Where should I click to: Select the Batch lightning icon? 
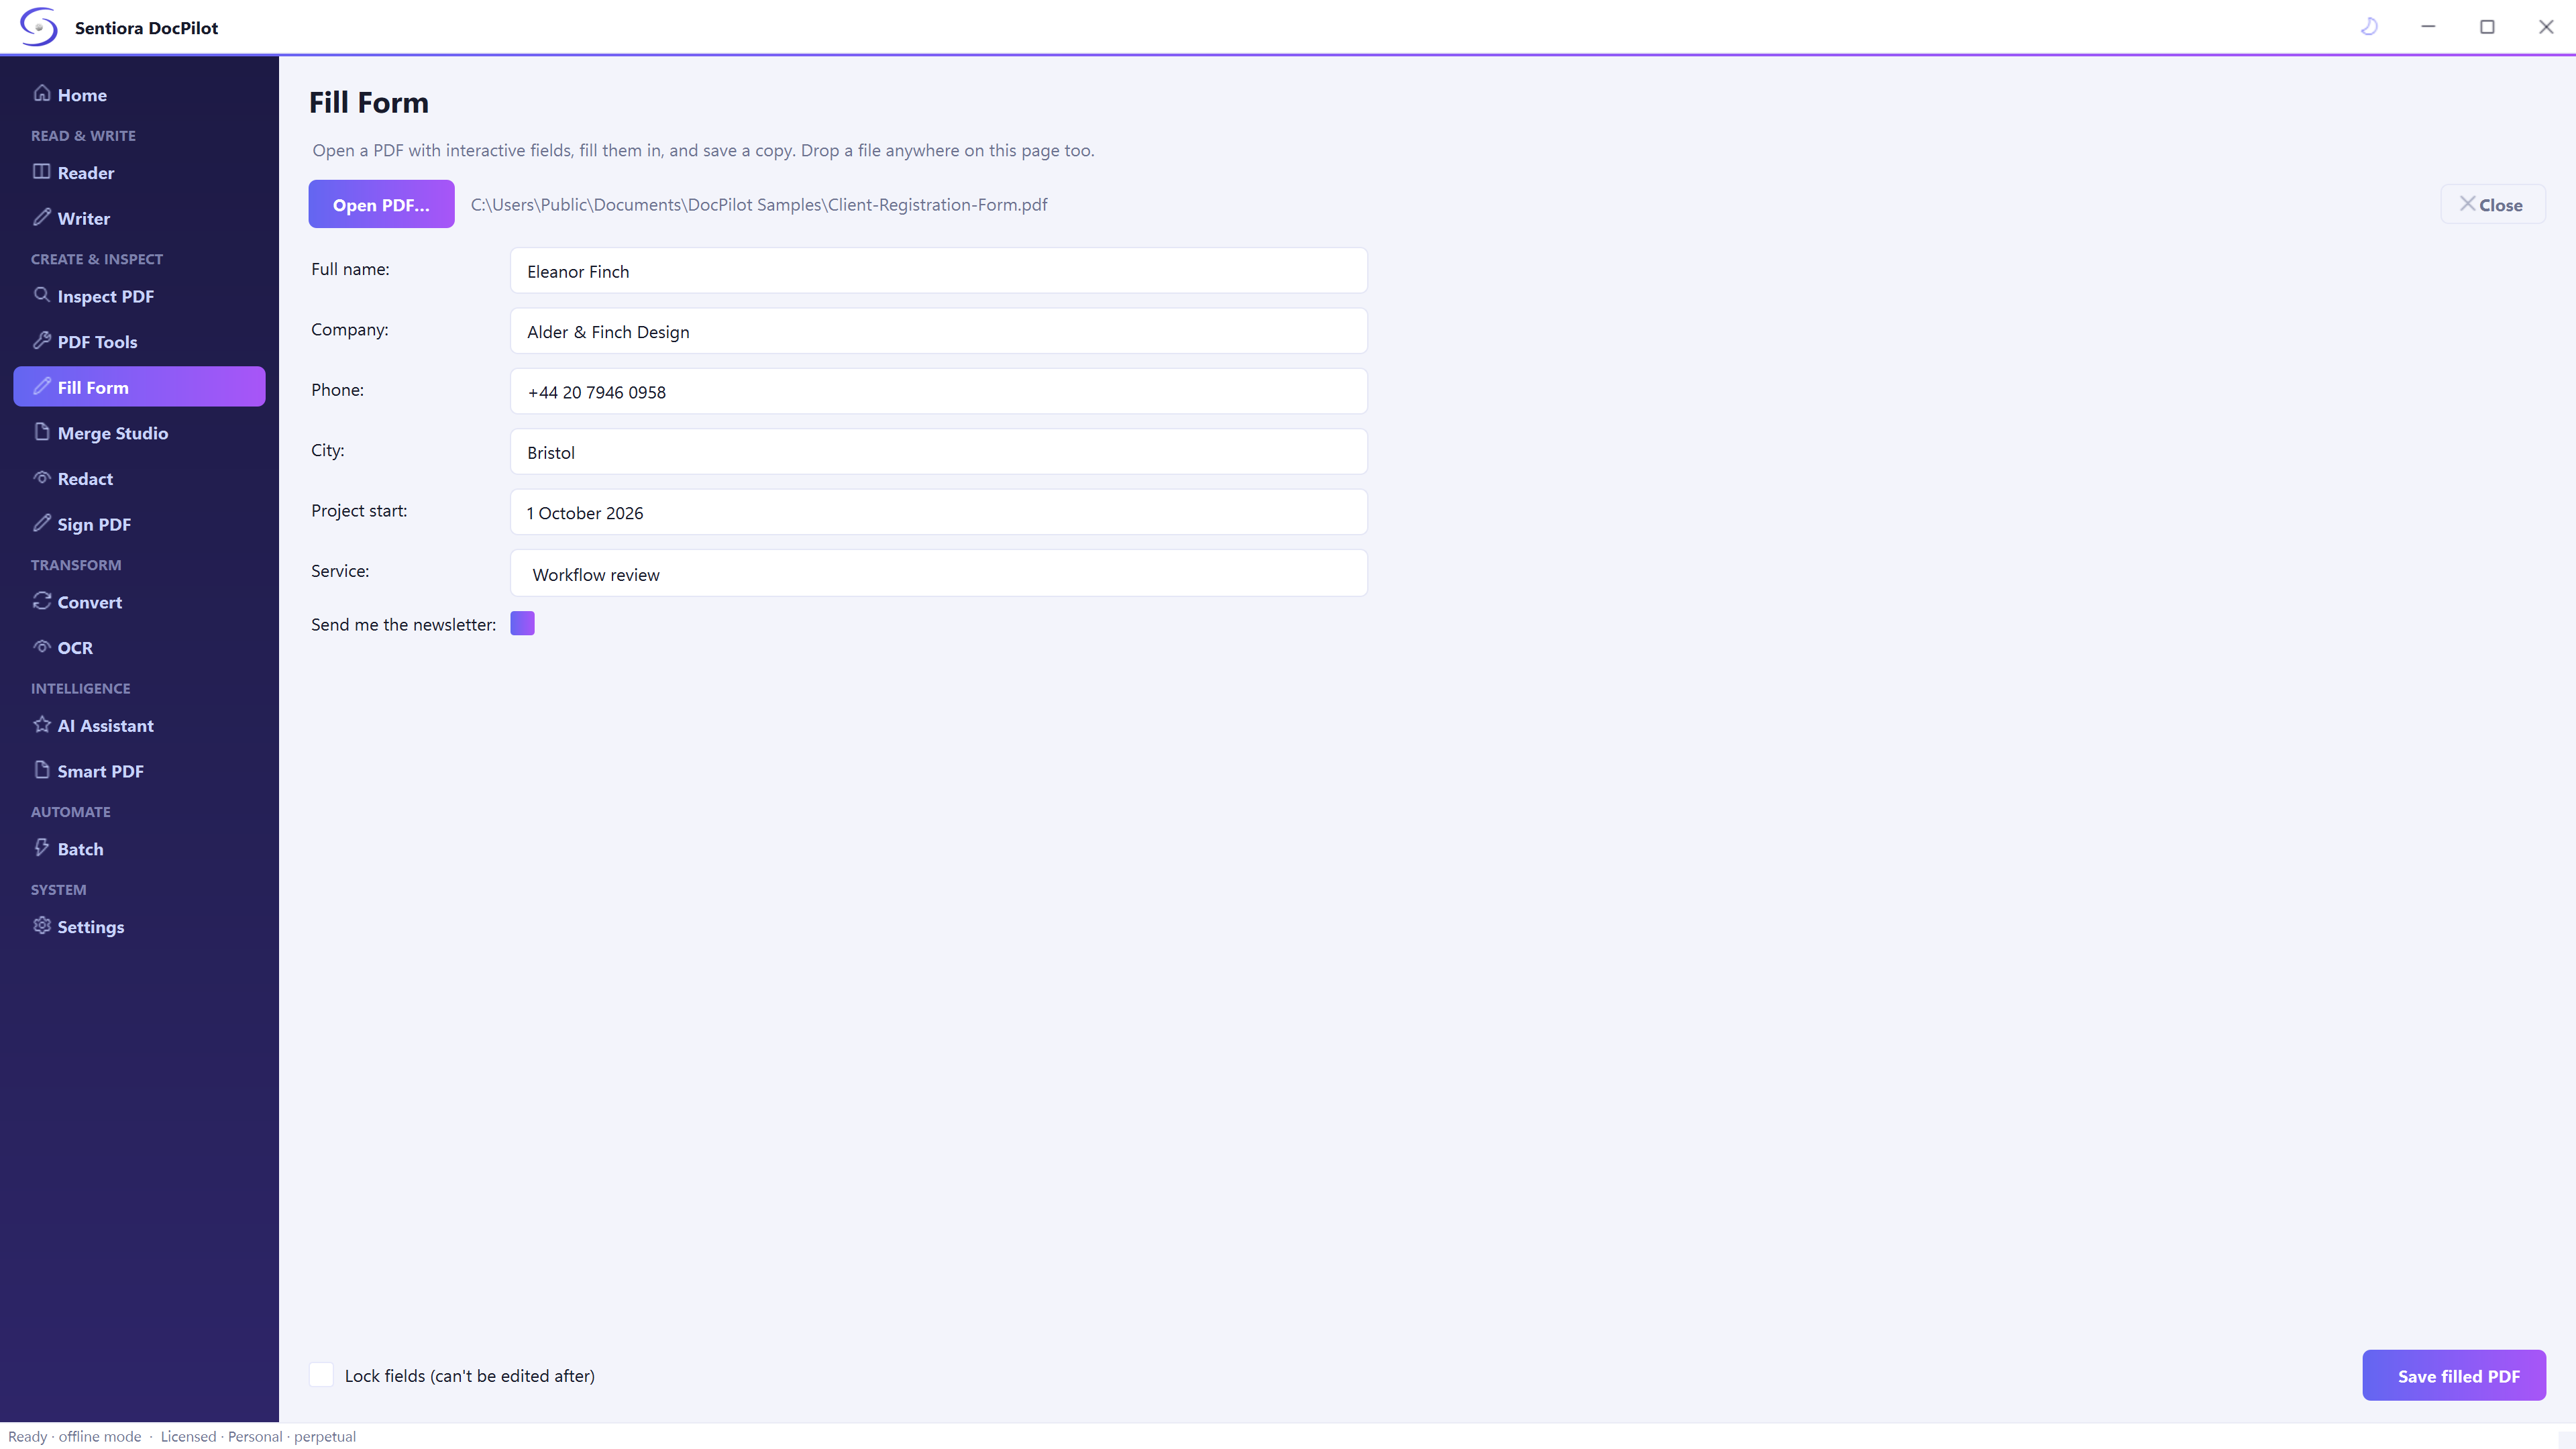coord(42,848)
